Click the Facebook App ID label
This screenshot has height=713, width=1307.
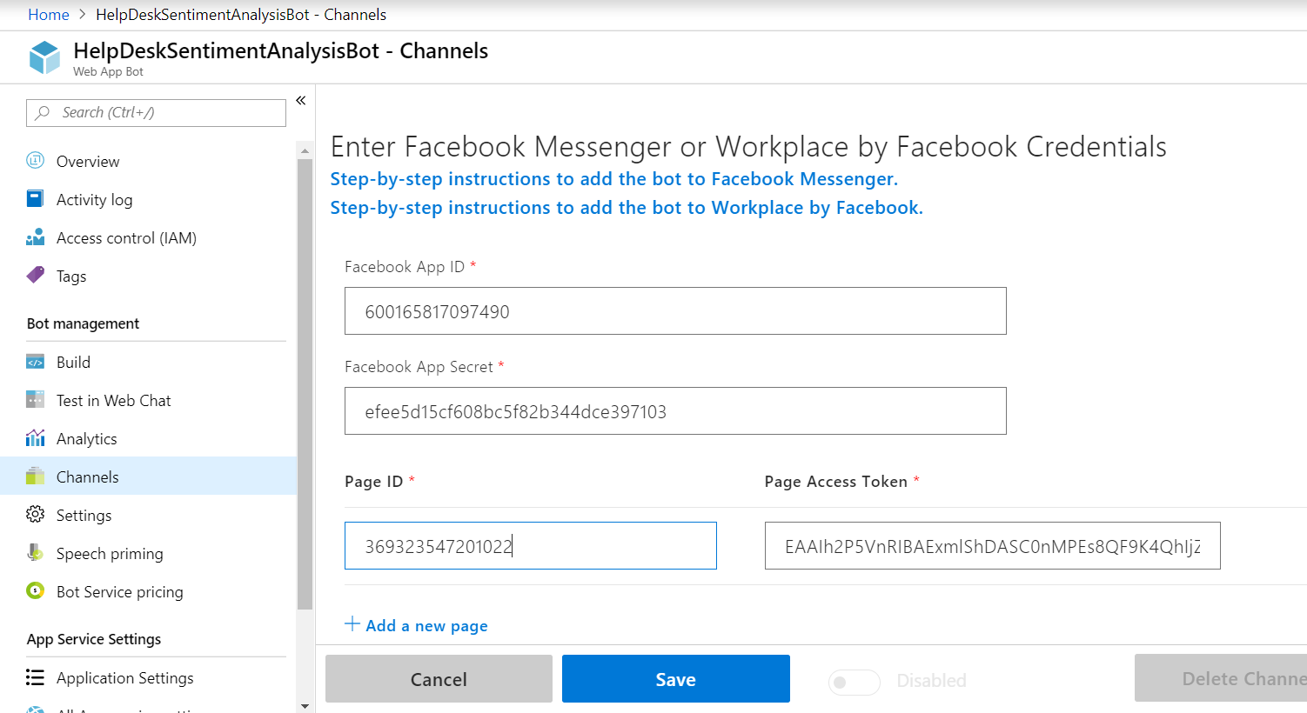click(x=405, y=267)
